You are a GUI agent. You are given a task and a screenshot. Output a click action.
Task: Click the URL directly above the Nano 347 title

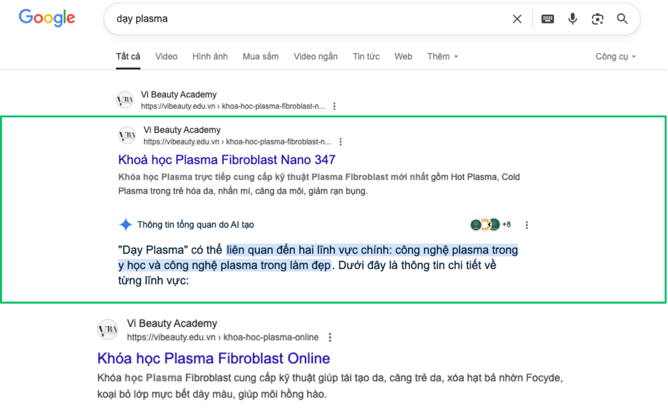237,142
